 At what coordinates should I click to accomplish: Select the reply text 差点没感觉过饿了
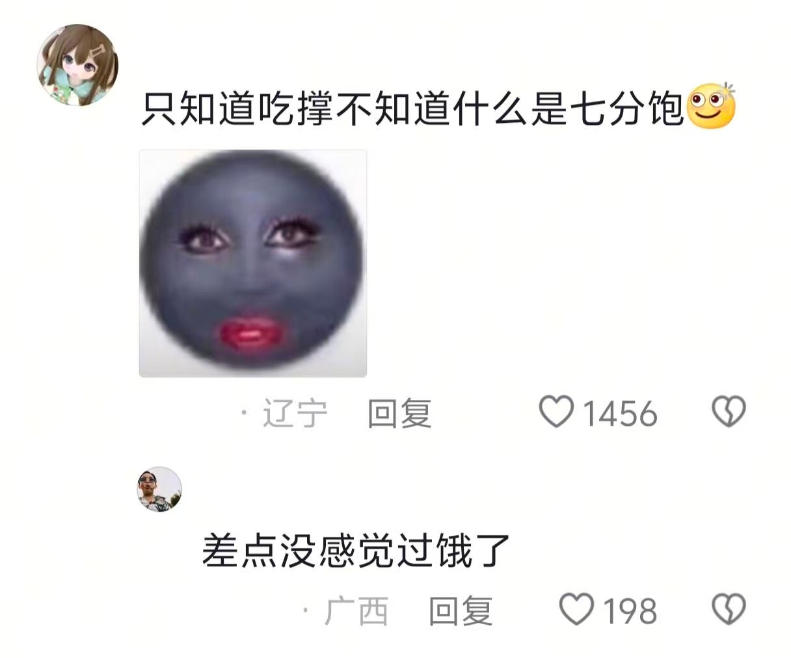[x=356, y=551]
